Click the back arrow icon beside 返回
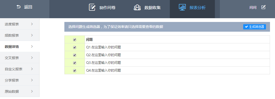Screen dimensions: 275x99 click(19, 7)
